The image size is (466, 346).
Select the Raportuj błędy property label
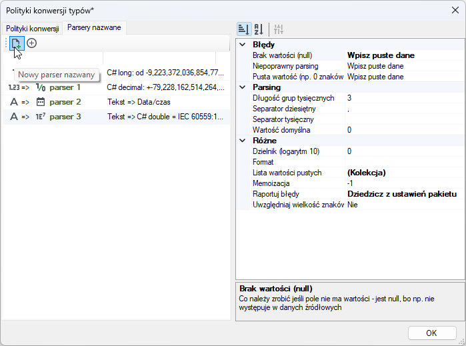coord(276,194)
